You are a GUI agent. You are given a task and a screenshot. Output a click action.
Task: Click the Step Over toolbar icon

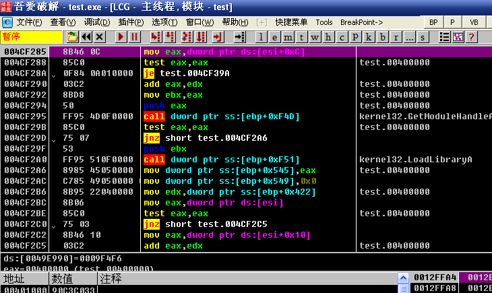(169, 37)
